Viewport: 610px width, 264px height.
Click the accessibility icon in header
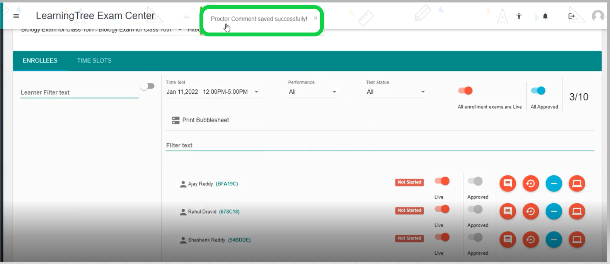coord(519,16)
